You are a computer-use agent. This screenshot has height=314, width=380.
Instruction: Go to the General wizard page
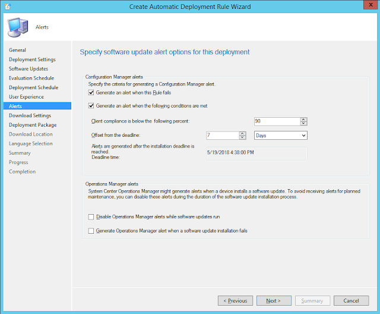[17, 50]
